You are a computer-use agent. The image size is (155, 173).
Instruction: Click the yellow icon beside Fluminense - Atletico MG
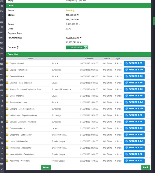point(7,148)
